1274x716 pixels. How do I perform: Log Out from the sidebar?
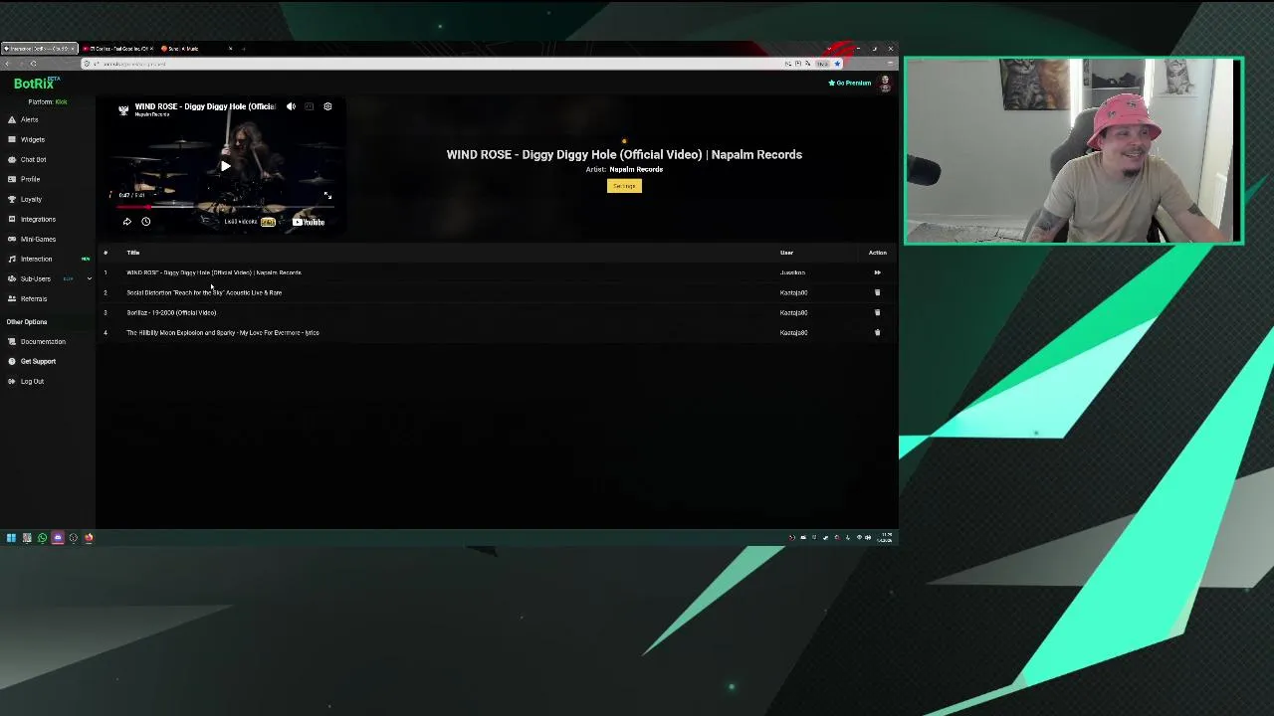[x=32, y=381]
